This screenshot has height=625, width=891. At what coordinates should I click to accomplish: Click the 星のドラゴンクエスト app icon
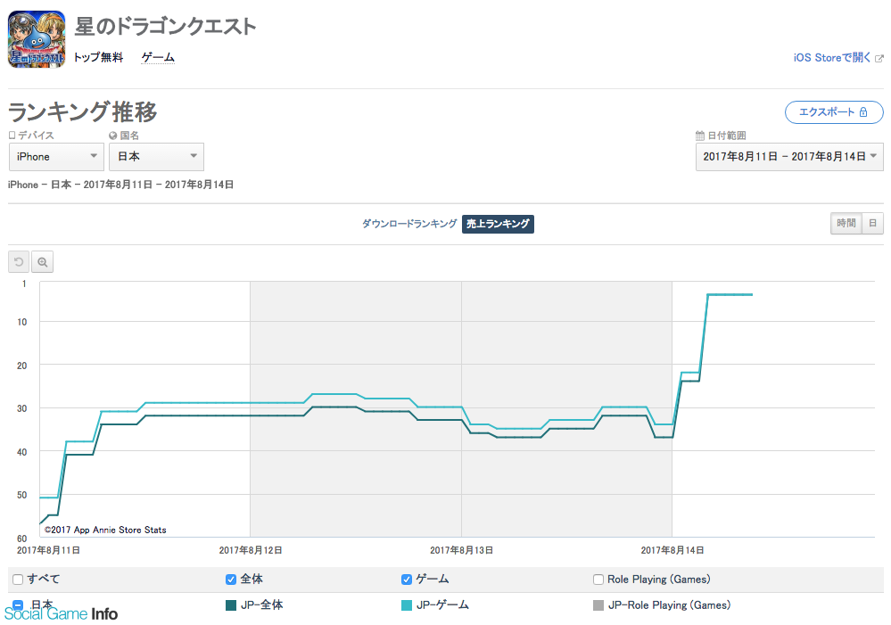point(37,39)
